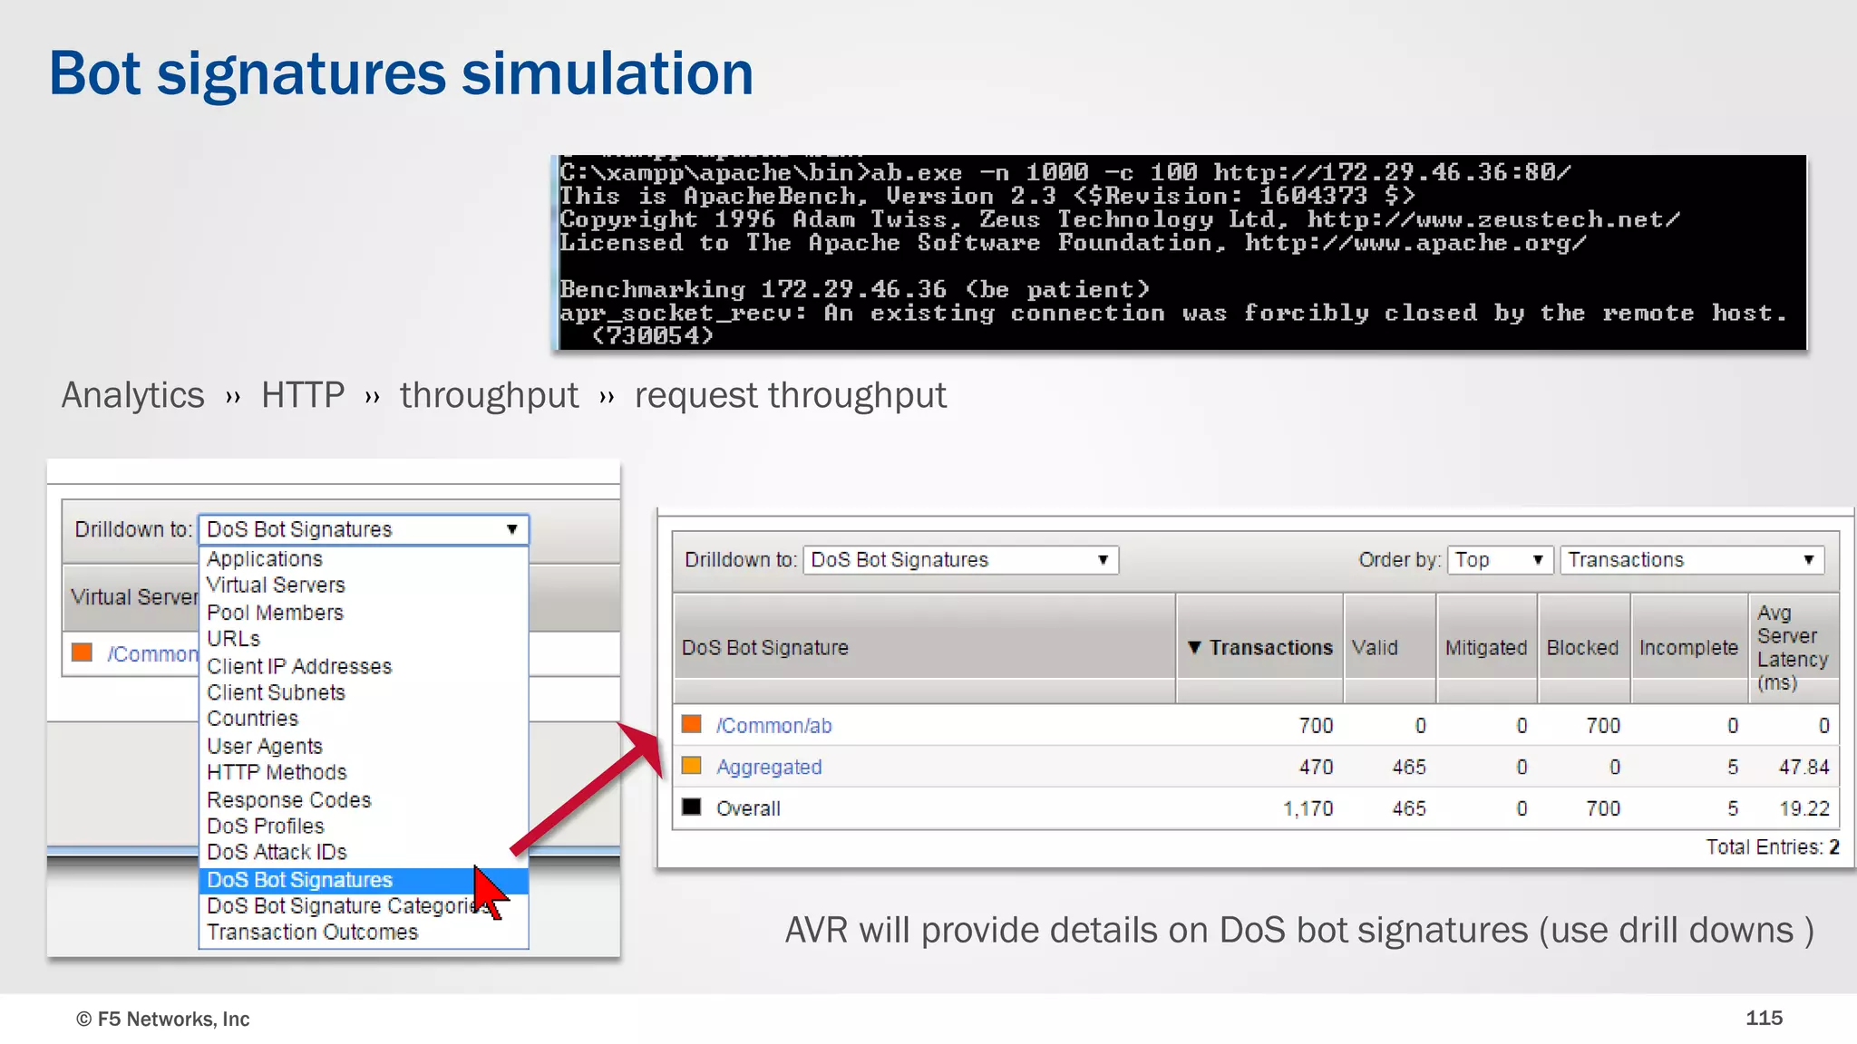
Task: Click HTTP in the breadcrumb path
Action: 303,395
